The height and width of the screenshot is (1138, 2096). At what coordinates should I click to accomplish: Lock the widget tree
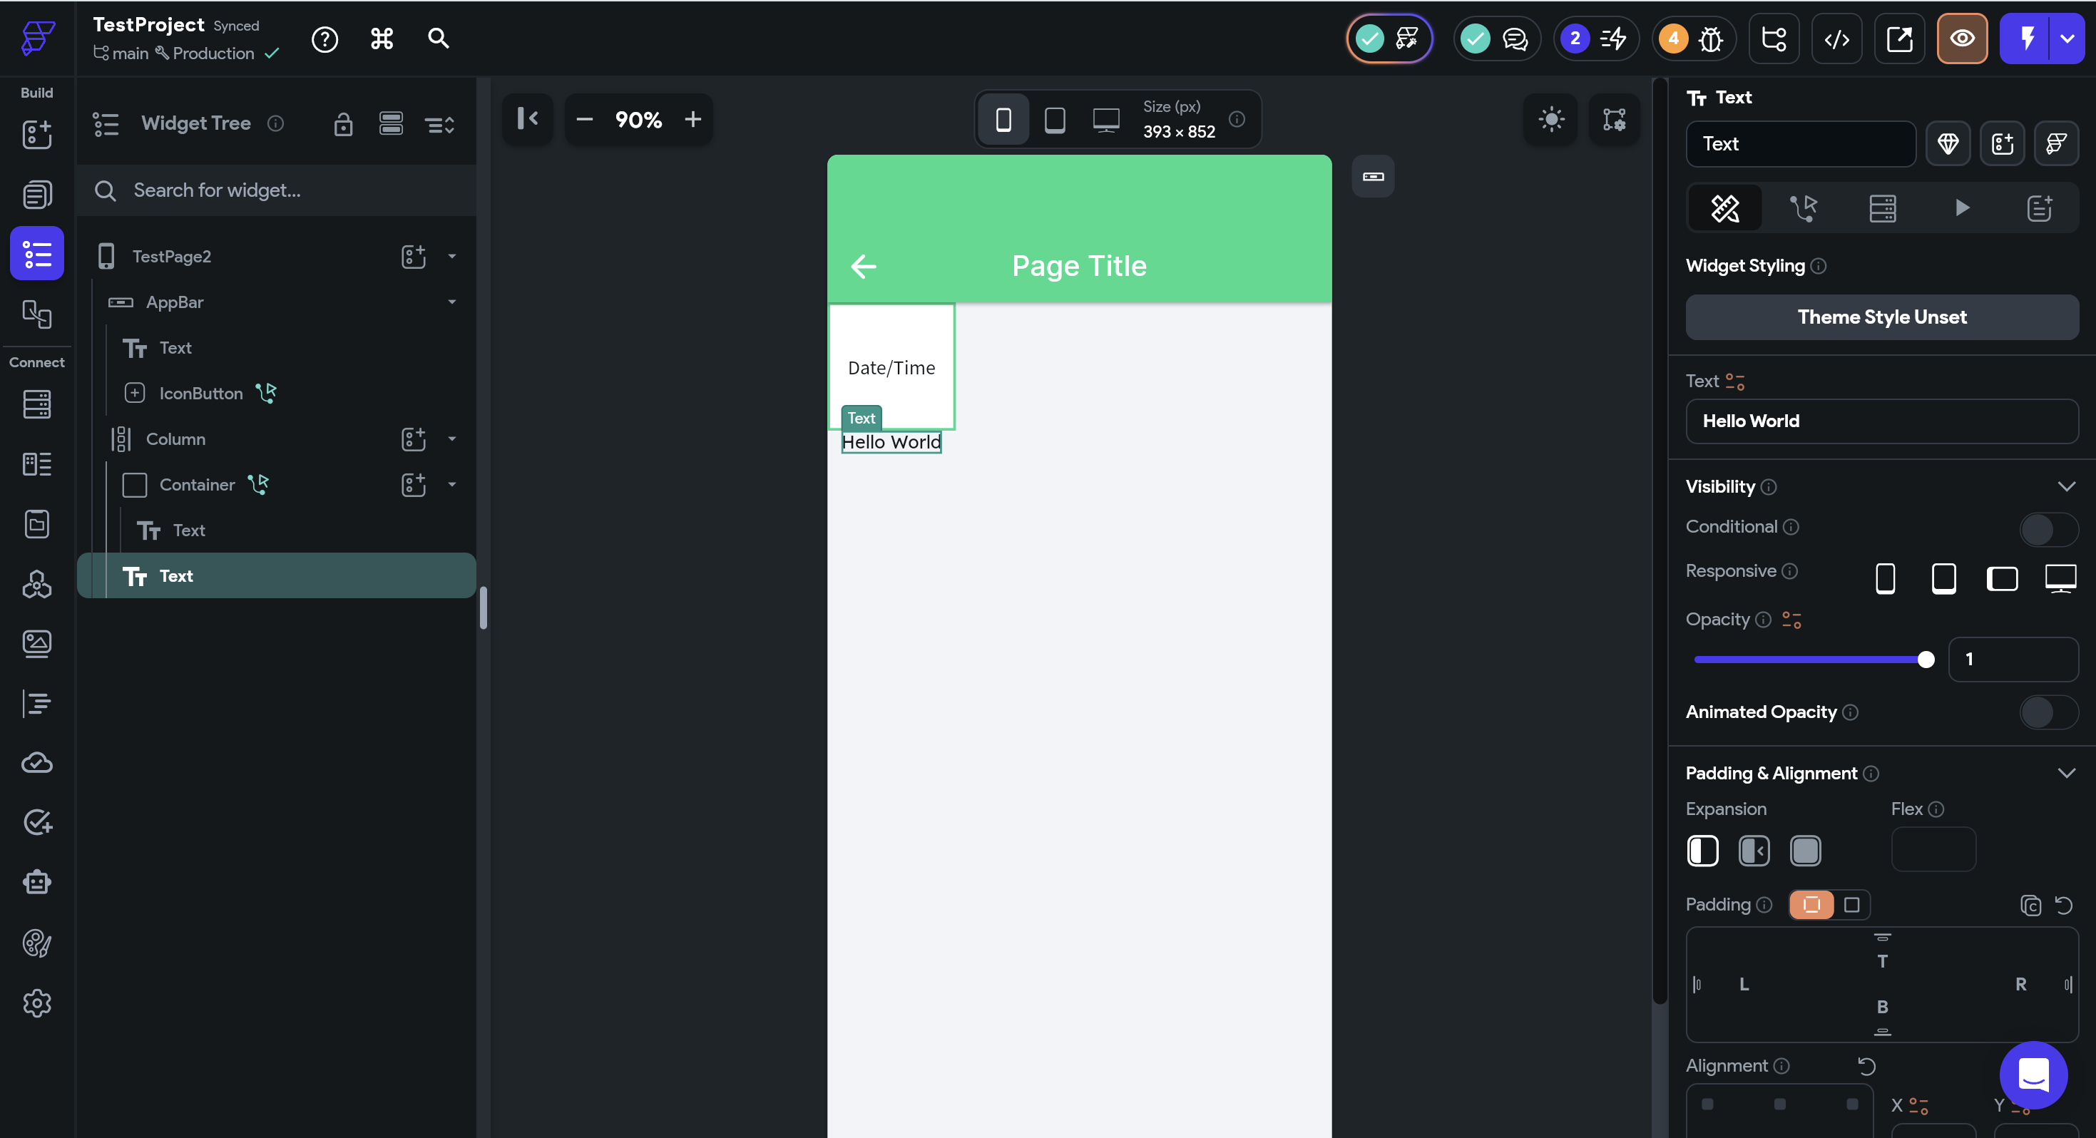coord(342,123)
